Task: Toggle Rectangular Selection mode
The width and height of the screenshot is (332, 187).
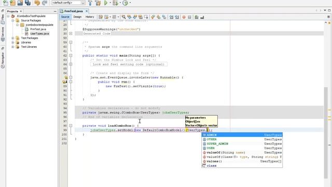Action: tap(146, 17)
